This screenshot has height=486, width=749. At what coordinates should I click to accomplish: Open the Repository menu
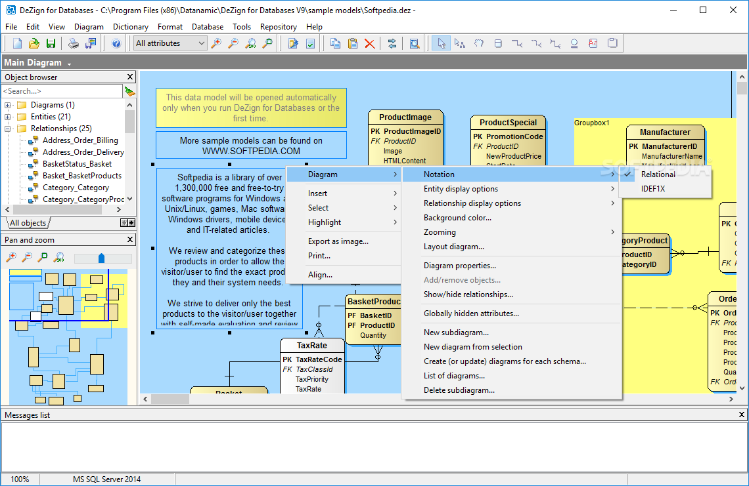278,27
